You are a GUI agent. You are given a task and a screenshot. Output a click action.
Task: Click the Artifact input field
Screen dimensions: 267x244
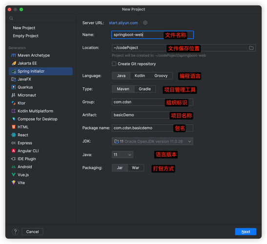[x=152, y=115]
